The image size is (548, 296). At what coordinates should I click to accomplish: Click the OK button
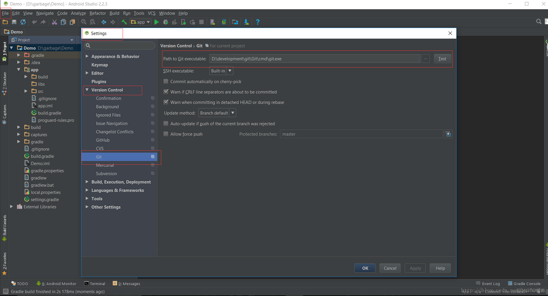click(365, 268)
